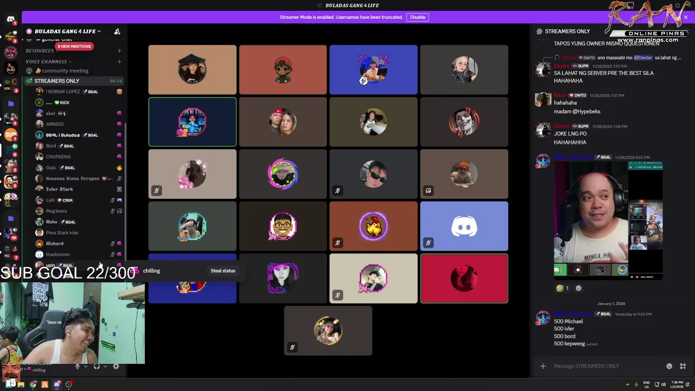This screenshot has width=695, height=391.
Task: Select ARNSSS in the voice list
Action: click(79, 124)
